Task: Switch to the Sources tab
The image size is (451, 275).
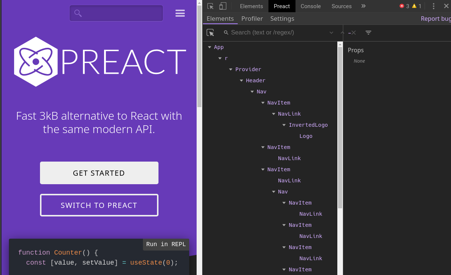Action: pos(341,6)
